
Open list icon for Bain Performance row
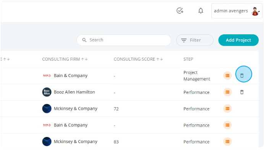227,125
